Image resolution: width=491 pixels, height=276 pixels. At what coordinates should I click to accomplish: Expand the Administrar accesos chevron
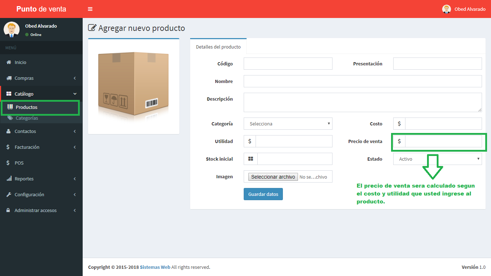click(x=74, y=210)
